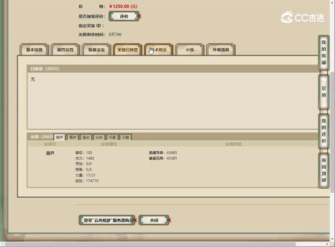
Task: Select the 坐骑召唤兽 tab
Action: click(127, 50)
